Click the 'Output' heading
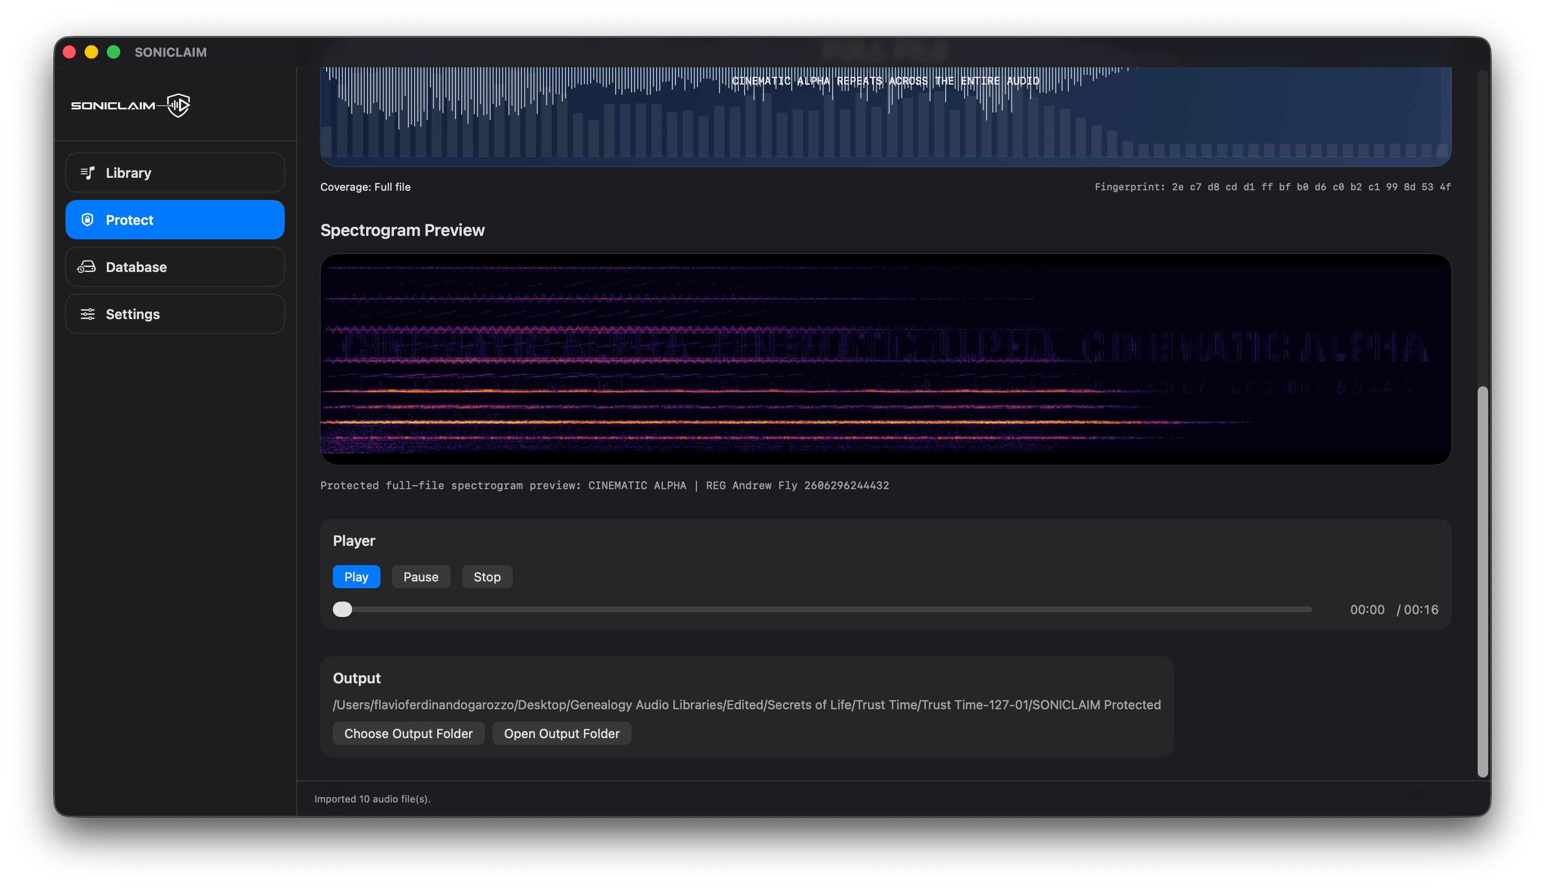The width and height of the screenshot is (1545, 888). tap(356, 678)
